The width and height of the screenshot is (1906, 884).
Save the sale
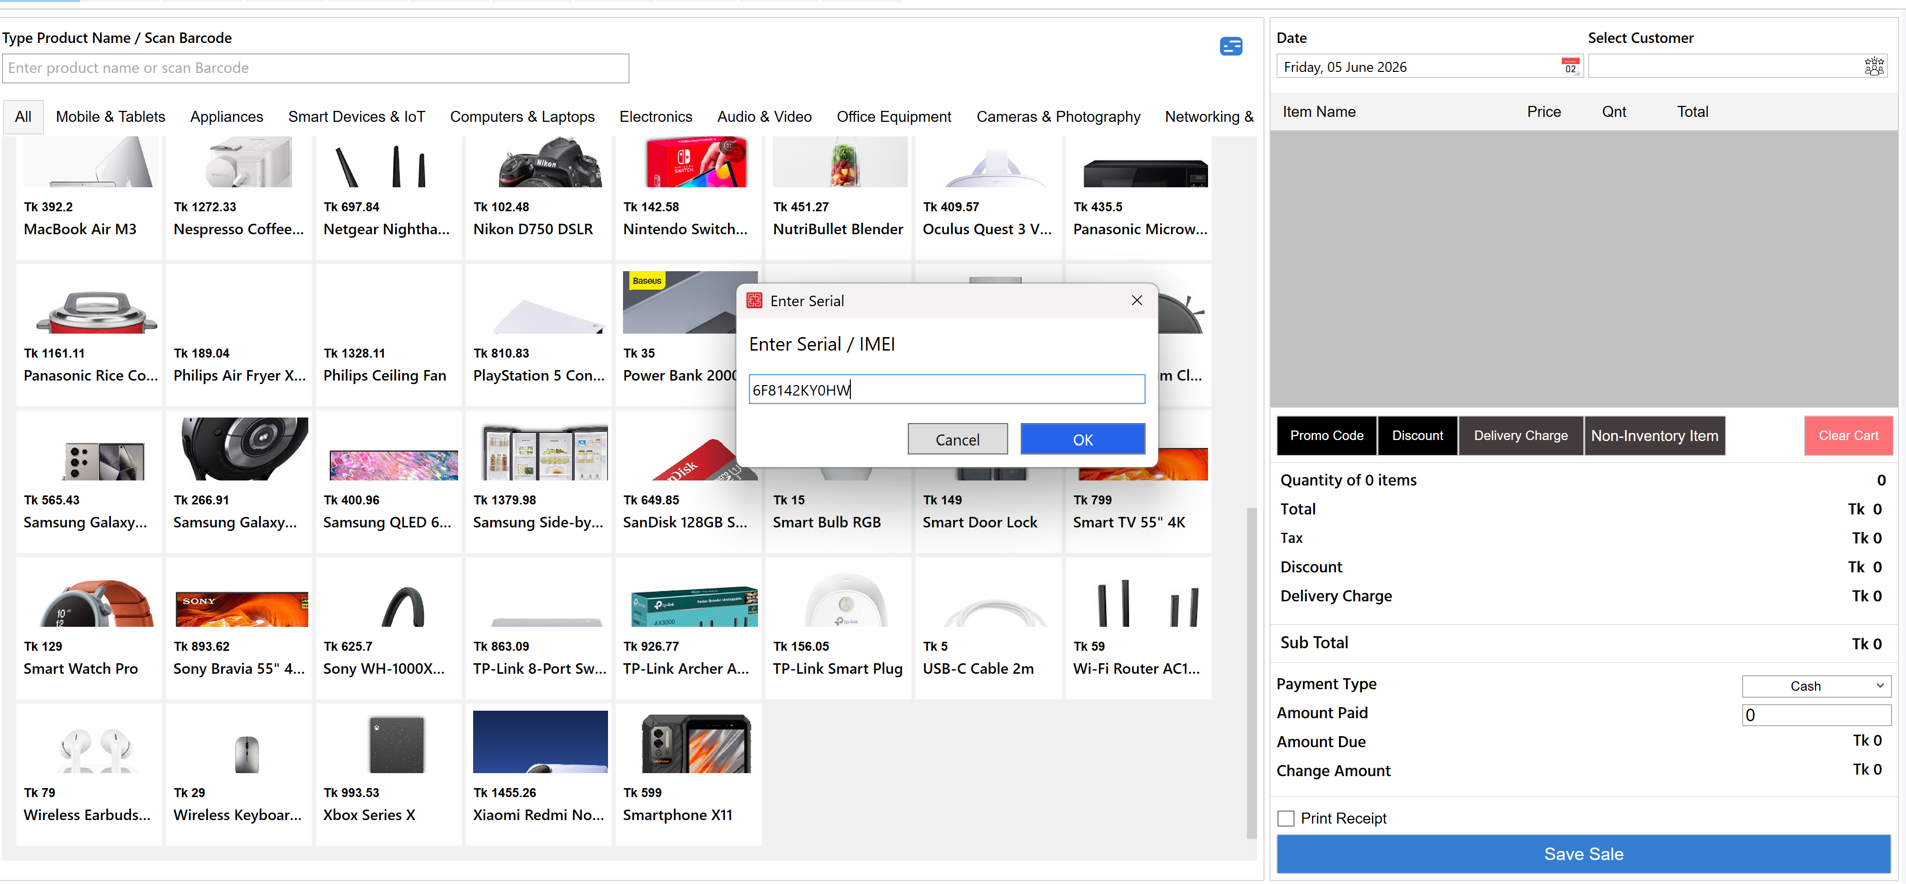(1583, 854)
